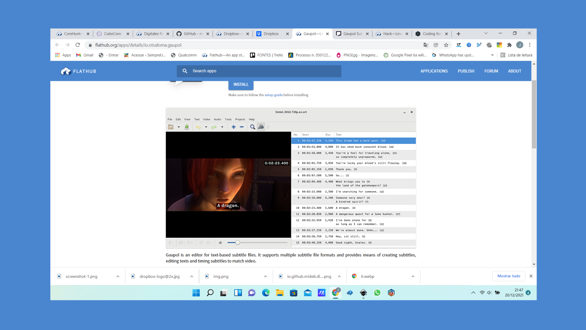Show hidden system tray icons
This screenshot has height=330, width=586.
(473, 293)
